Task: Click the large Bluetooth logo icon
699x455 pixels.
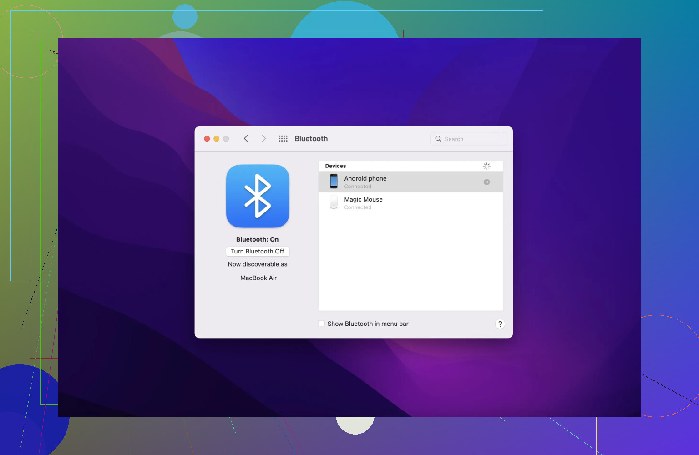Action: [258, 196]
